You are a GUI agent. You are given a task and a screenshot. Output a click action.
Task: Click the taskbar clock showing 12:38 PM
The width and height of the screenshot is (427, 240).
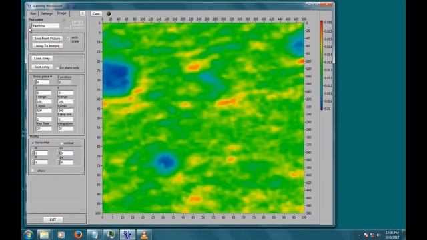coord(392,235)
